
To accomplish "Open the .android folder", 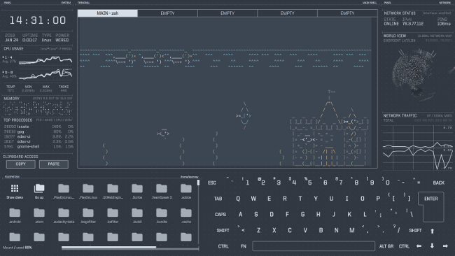I will tap(15, 213).
